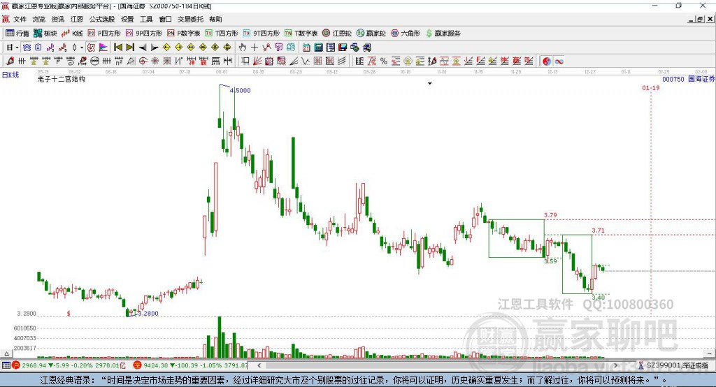Open the 帮助 menu

click(215, 19)
